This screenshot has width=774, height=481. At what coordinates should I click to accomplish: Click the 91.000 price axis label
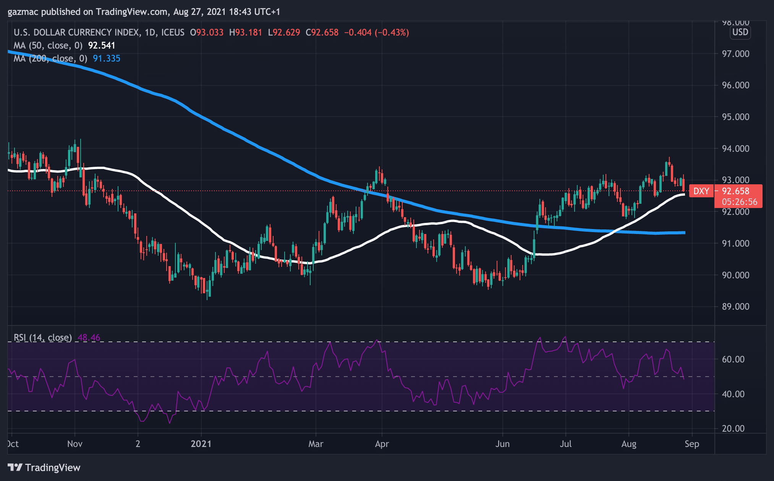click(735, 244)
